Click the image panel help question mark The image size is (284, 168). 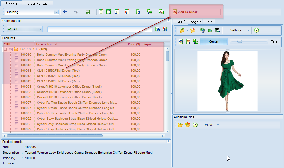point(256,30)
